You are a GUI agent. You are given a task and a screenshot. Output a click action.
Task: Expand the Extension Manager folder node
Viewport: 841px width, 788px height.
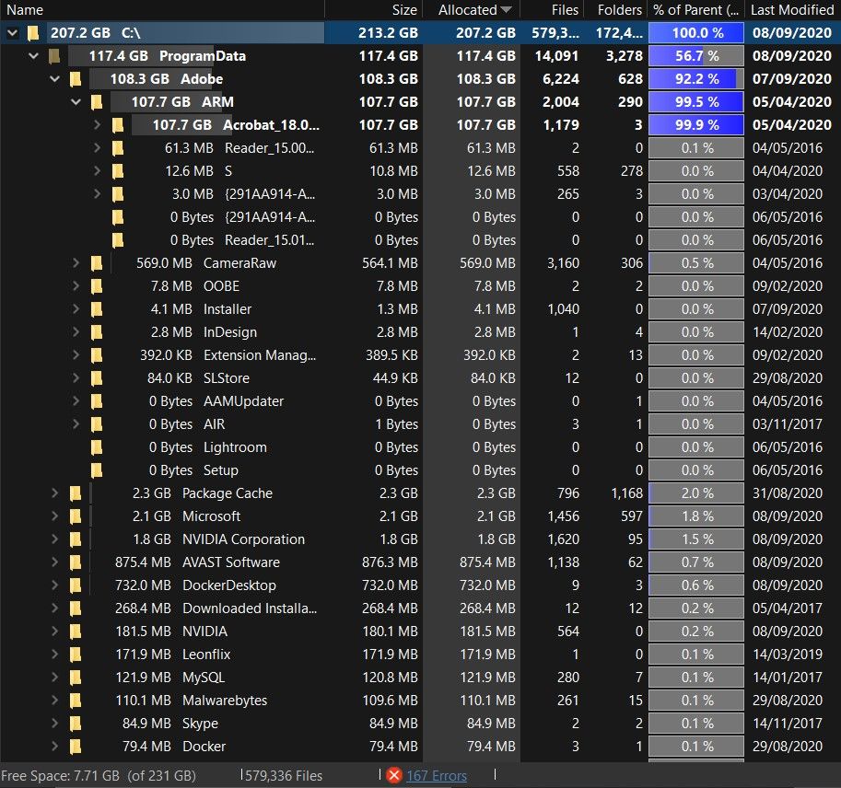[76, 354]
